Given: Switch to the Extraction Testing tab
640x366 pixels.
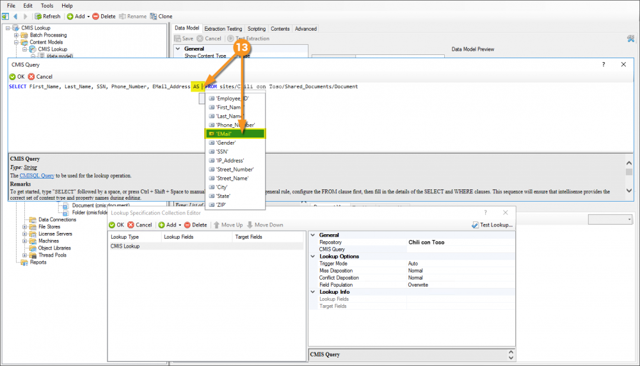Looking at the screenshot, I should (223, 29).
